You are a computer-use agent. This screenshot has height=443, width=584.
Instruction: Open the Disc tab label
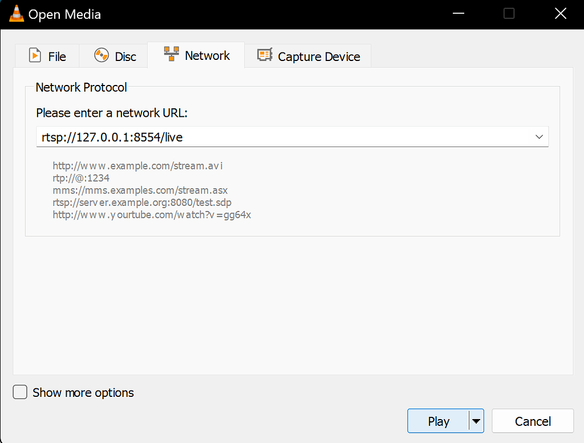click(125, 56)
